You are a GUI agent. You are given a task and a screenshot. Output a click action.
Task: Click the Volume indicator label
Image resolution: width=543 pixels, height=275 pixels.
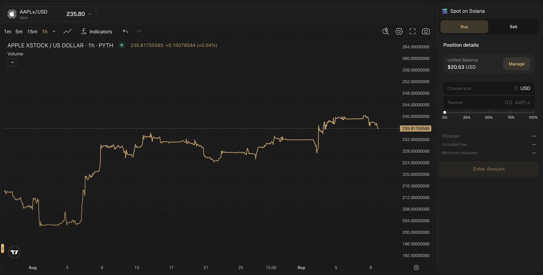[15, 54]
